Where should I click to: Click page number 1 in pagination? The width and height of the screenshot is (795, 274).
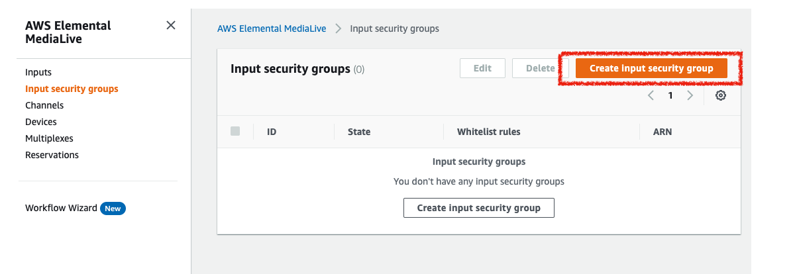click(x=670, y=95)
